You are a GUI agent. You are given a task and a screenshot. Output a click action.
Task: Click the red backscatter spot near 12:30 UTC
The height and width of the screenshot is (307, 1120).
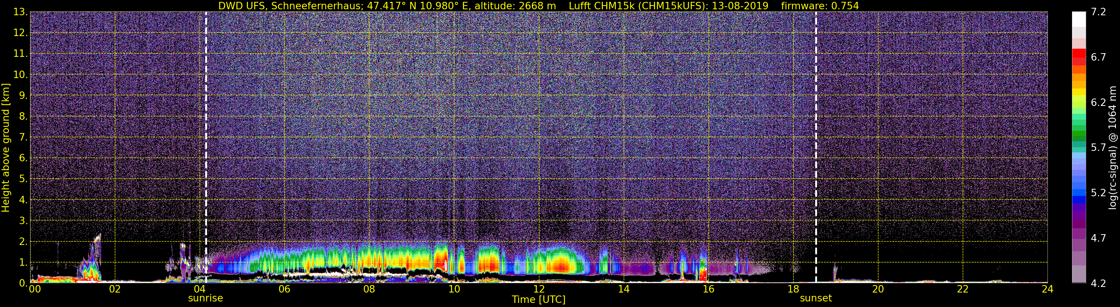pos(560,266)
